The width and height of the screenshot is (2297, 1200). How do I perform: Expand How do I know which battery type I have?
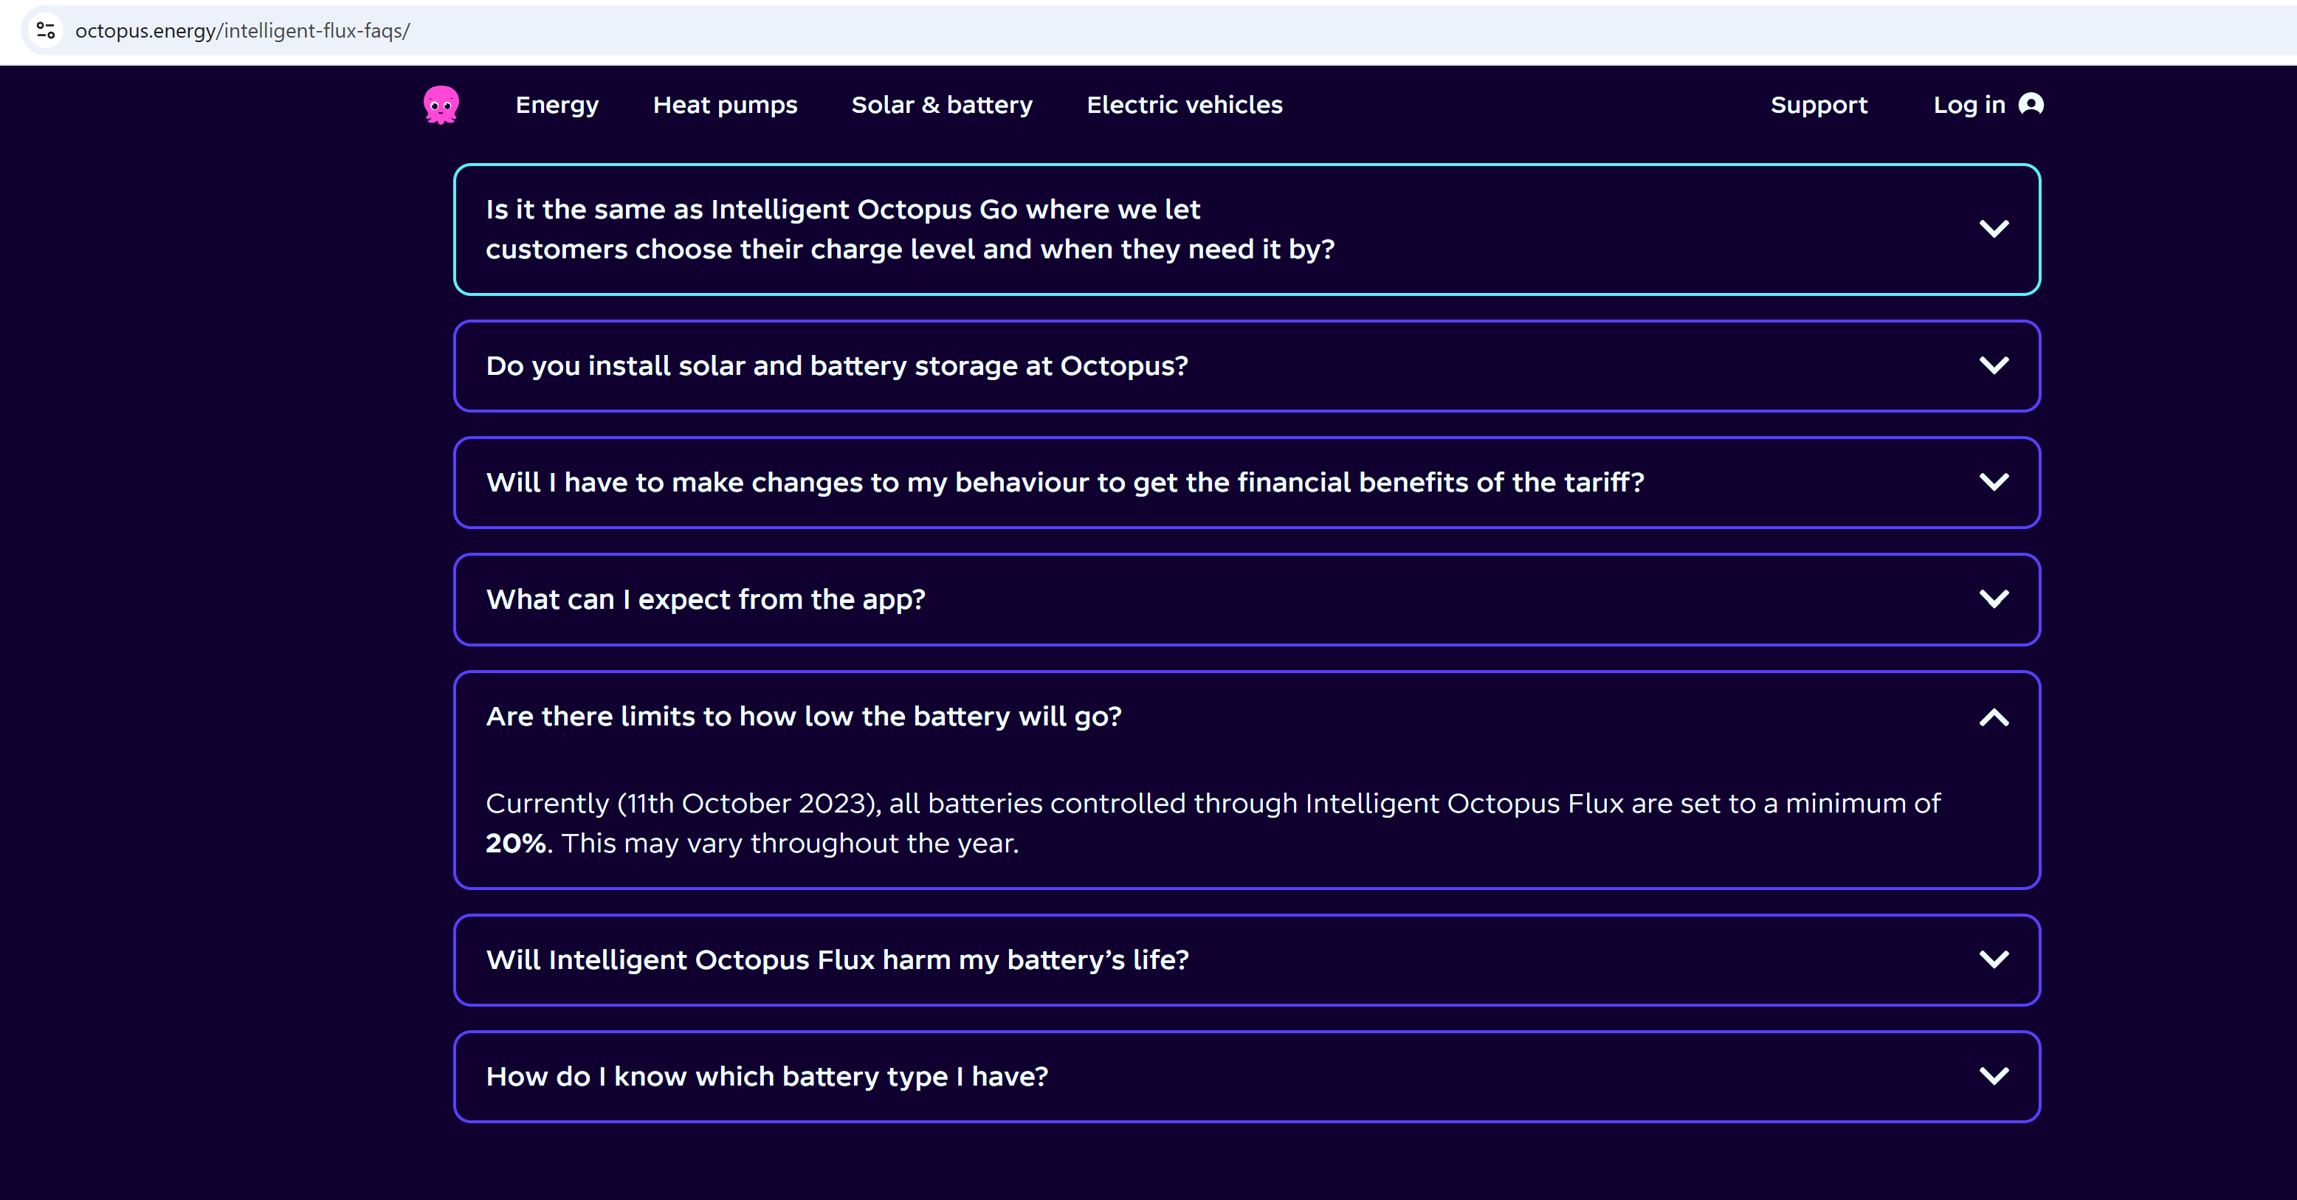click(1247, 1077)
